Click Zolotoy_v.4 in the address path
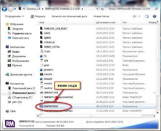Image resolution: width=161 pixels, height=131 pixels. [x=33, y=9]
